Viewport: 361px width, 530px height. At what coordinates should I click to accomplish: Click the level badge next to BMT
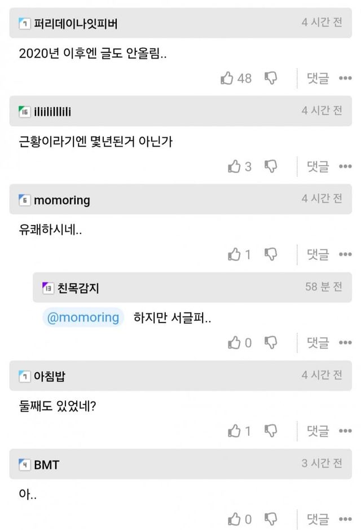click(x=24, y=465)
